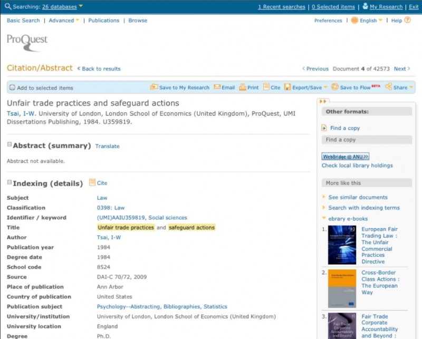The width and height of the screenshot is (422, 339).
Task: Open the Advanced search menu item
Action: click(61, 21)
